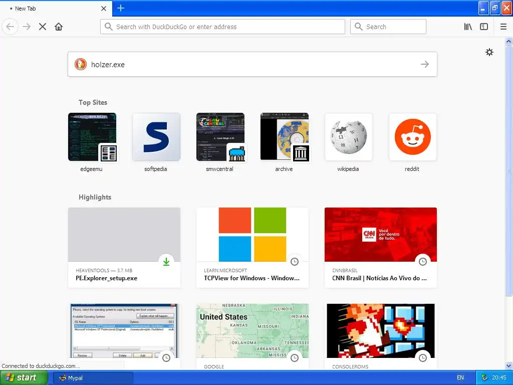This screenshot has height=385, width=513.
Task: Focus the toolbar Search field
Action: click(x=388, y=27)
